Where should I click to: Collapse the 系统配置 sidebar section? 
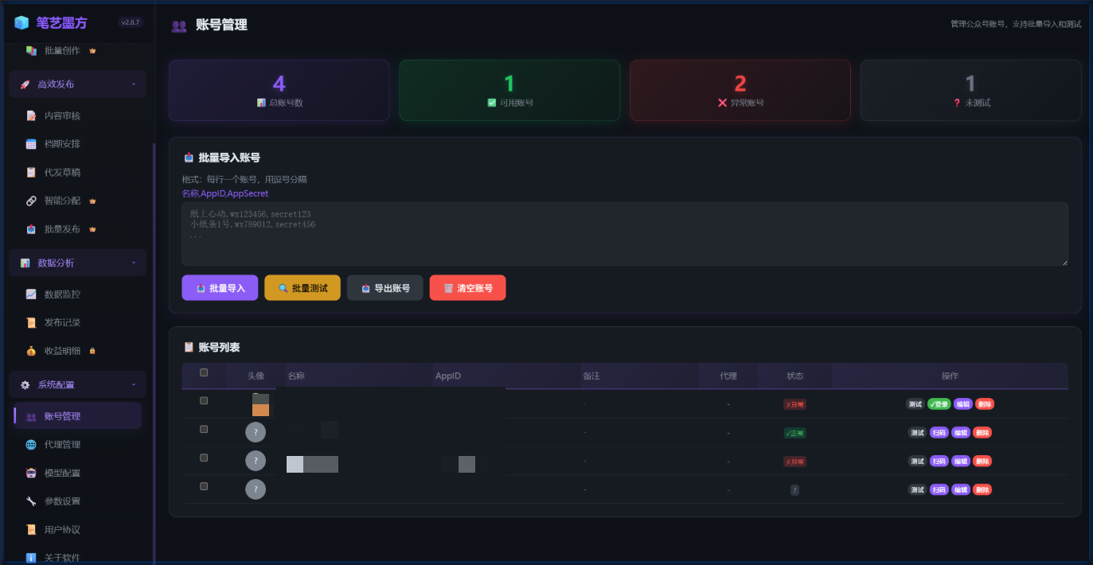click(x=133, y=384)
